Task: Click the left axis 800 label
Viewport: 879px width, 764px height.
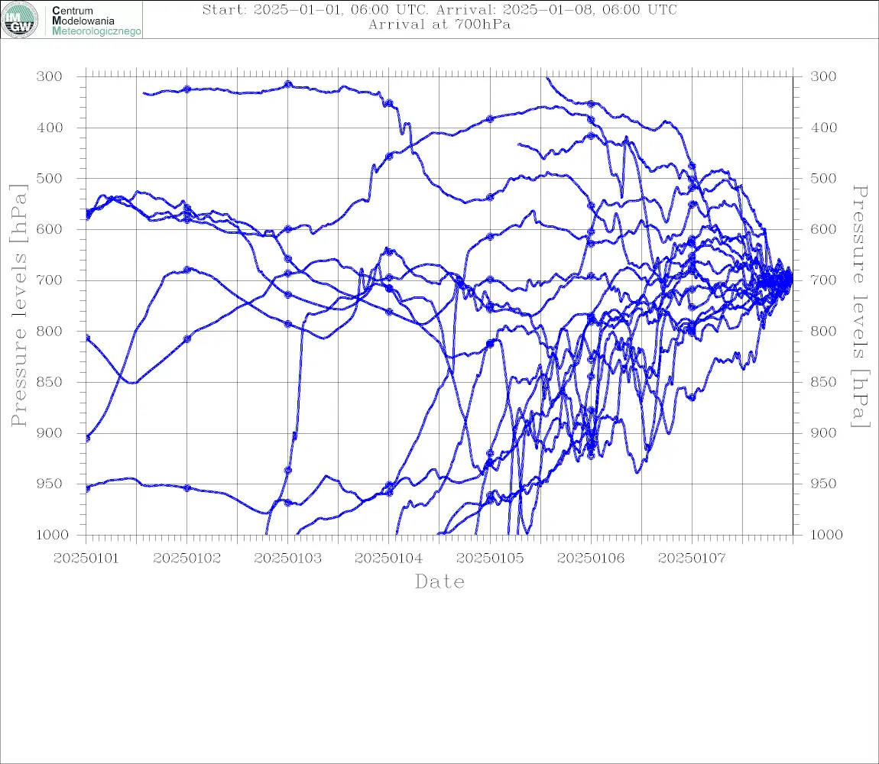Action: (50, 331)
